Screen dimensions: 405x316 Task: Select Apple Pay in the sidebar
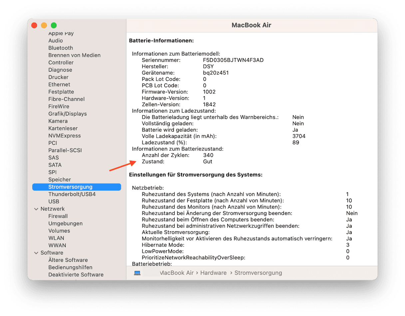pos(61,33)
